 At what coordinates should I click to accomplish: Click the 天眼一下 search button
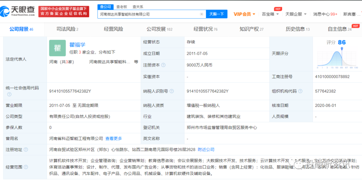[217, 14]
